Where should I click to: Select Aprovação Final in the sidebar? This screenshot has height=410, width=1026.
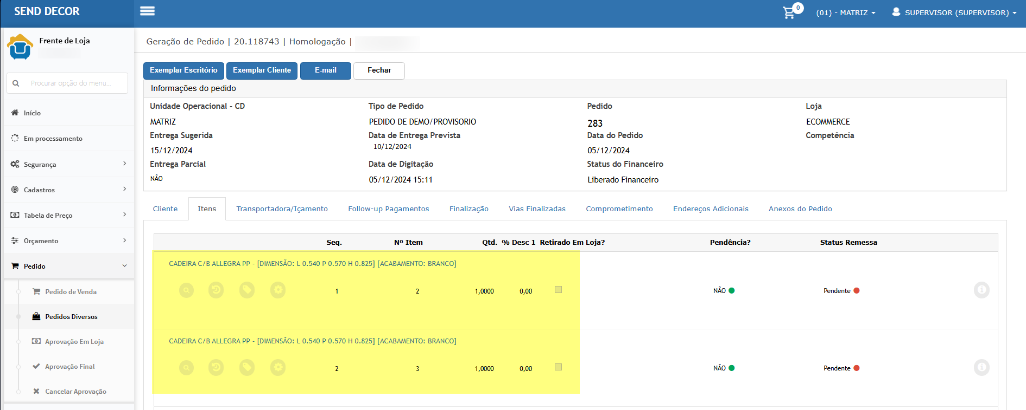click(69, 367)
